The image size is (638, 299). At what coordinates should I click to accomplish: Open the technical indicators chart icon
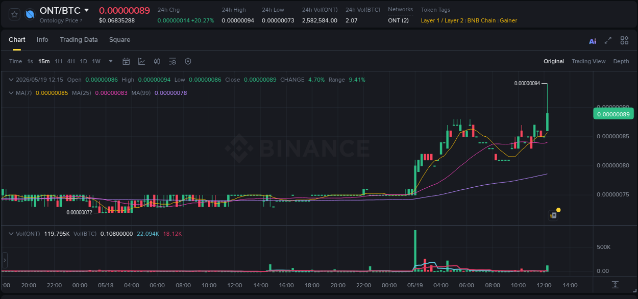coord(141,61)
